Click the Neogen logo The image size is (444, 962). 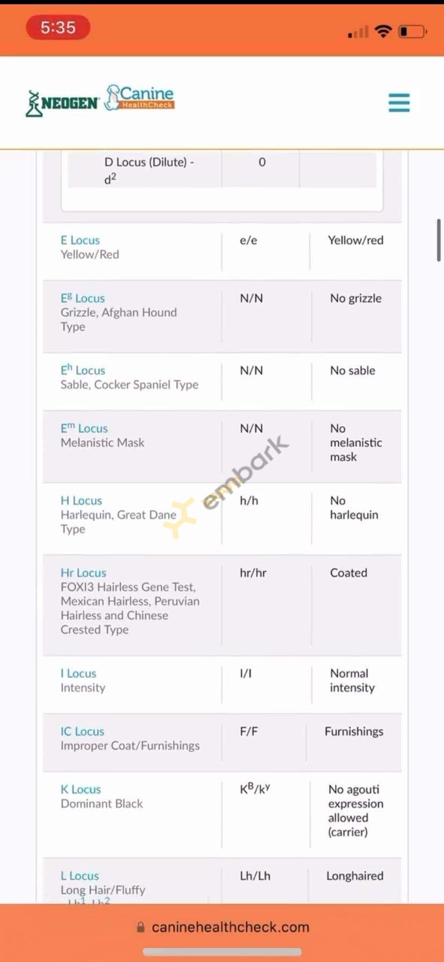coord(63,103)
